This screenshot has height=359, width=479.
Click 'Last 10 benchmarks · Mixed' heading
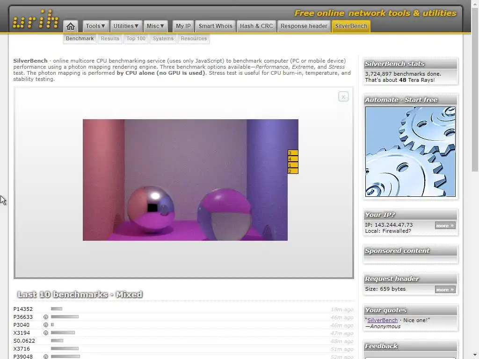80,294
